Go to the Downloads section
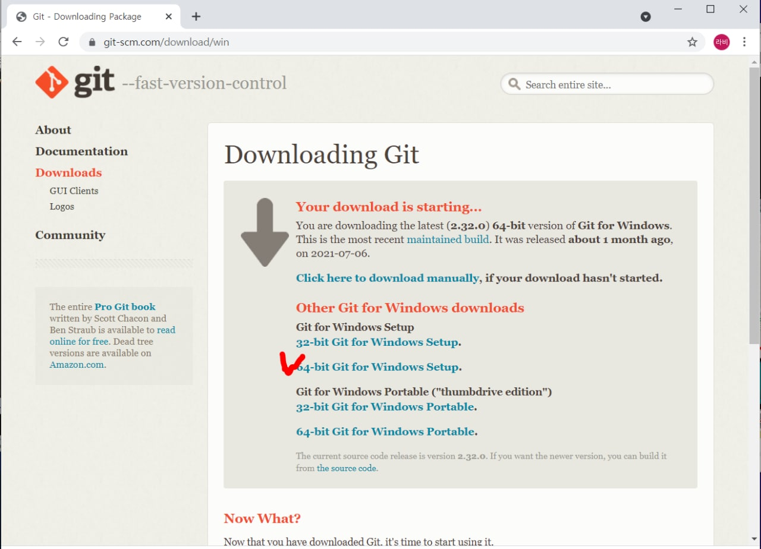 click(68, 173)
